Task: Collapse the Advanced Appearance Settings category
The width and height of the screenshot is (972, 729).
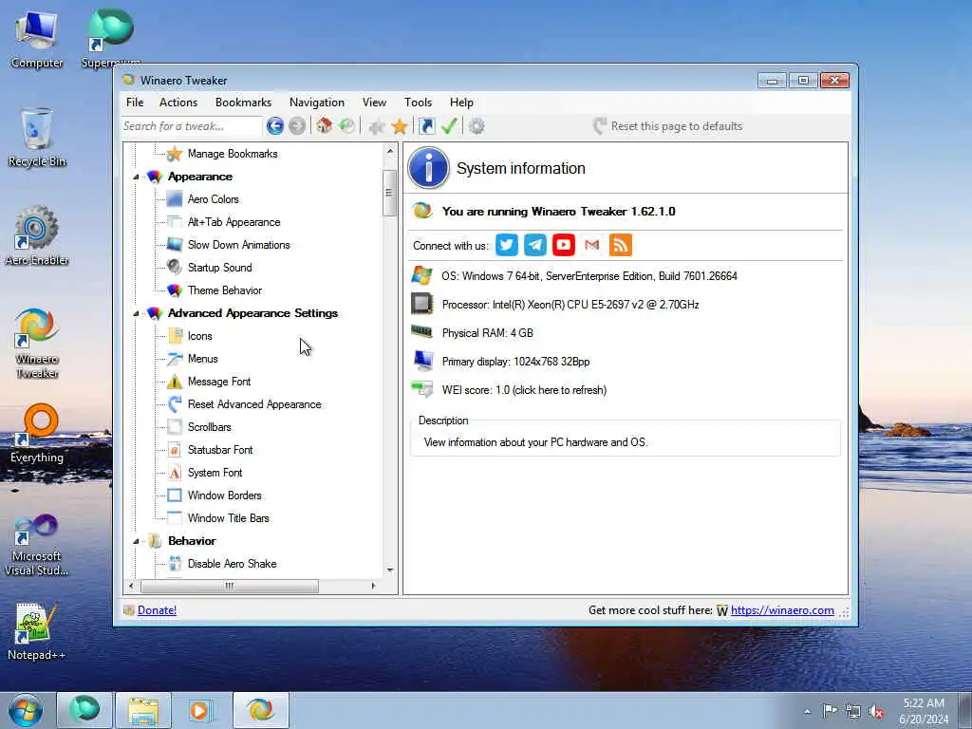Action: [136, 313]
